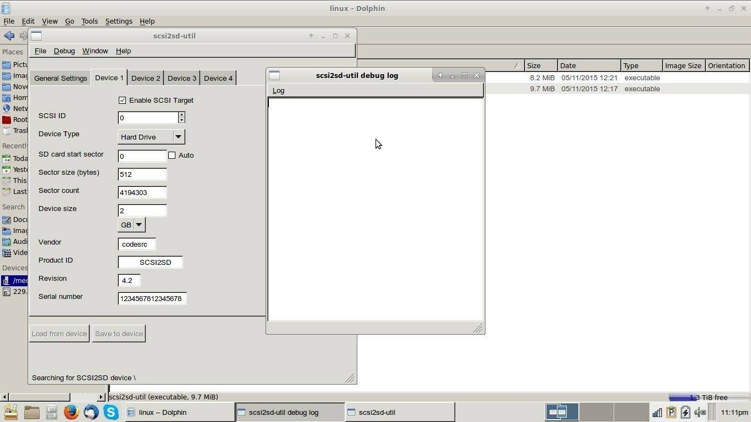Launch Firefox from the taskbar
Viewport: 751px width, 422px height.
[71, 412]
